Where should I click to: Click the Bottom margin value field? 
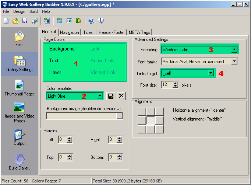point(113,157)
